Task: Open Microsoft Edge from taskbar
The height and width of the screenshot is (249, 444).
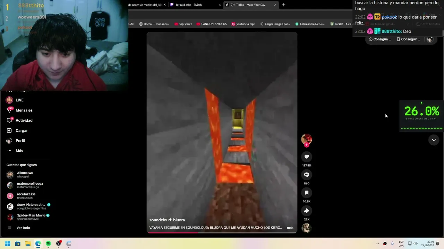Action: click(x=38, y=243)
